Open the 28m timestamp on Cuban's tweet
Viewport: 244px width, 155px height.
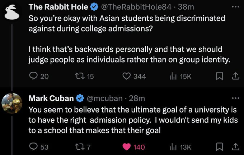tap(137, 99)
